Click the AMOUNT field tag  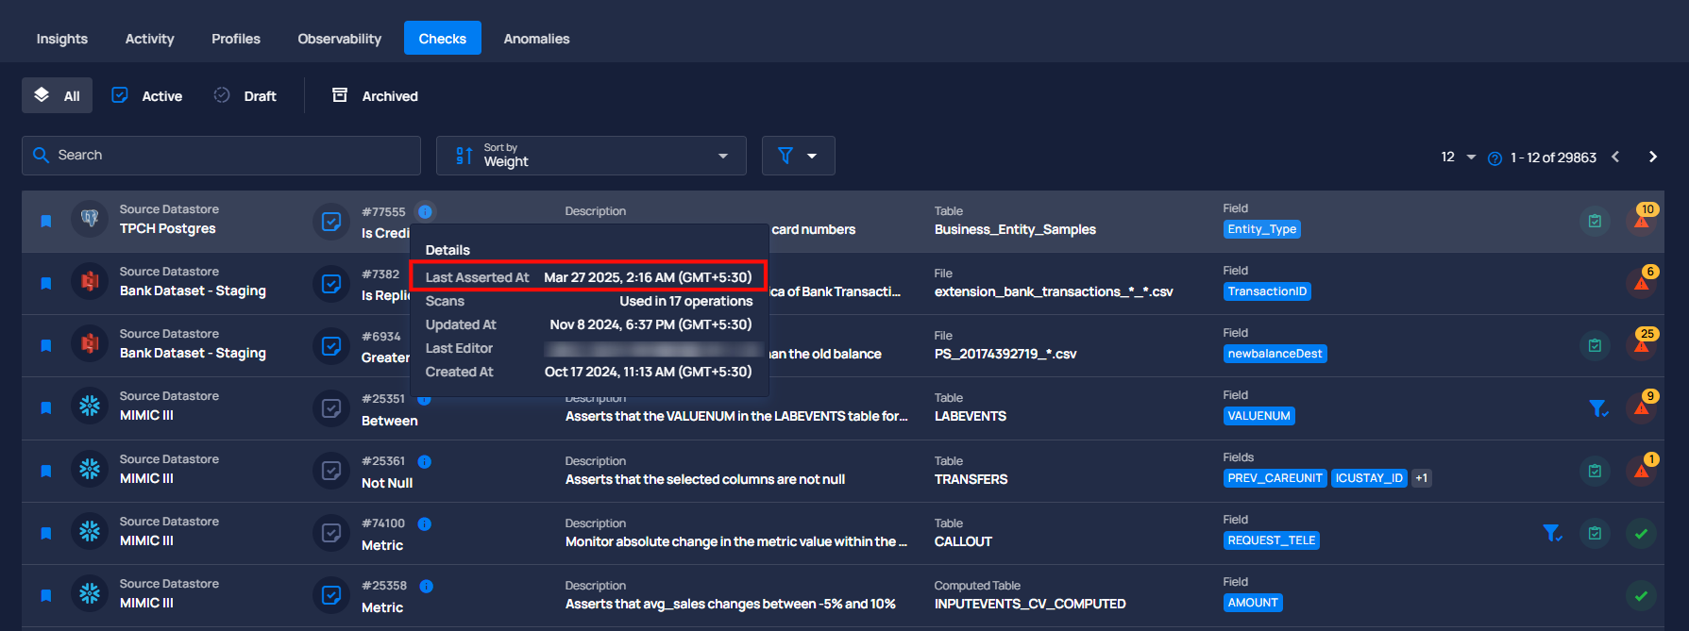pyautogui.click(x=1253, y=603)
